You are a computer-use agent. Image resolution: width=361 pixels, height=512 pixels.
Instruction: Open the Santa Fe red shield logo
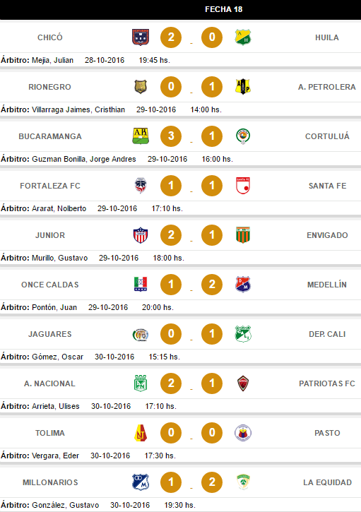tap(243, 186)
